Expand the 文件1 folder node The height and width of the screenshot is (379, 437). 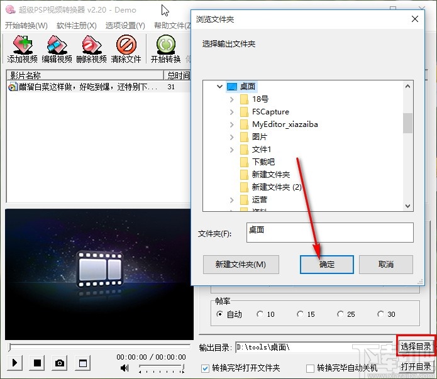pos(232,150)
